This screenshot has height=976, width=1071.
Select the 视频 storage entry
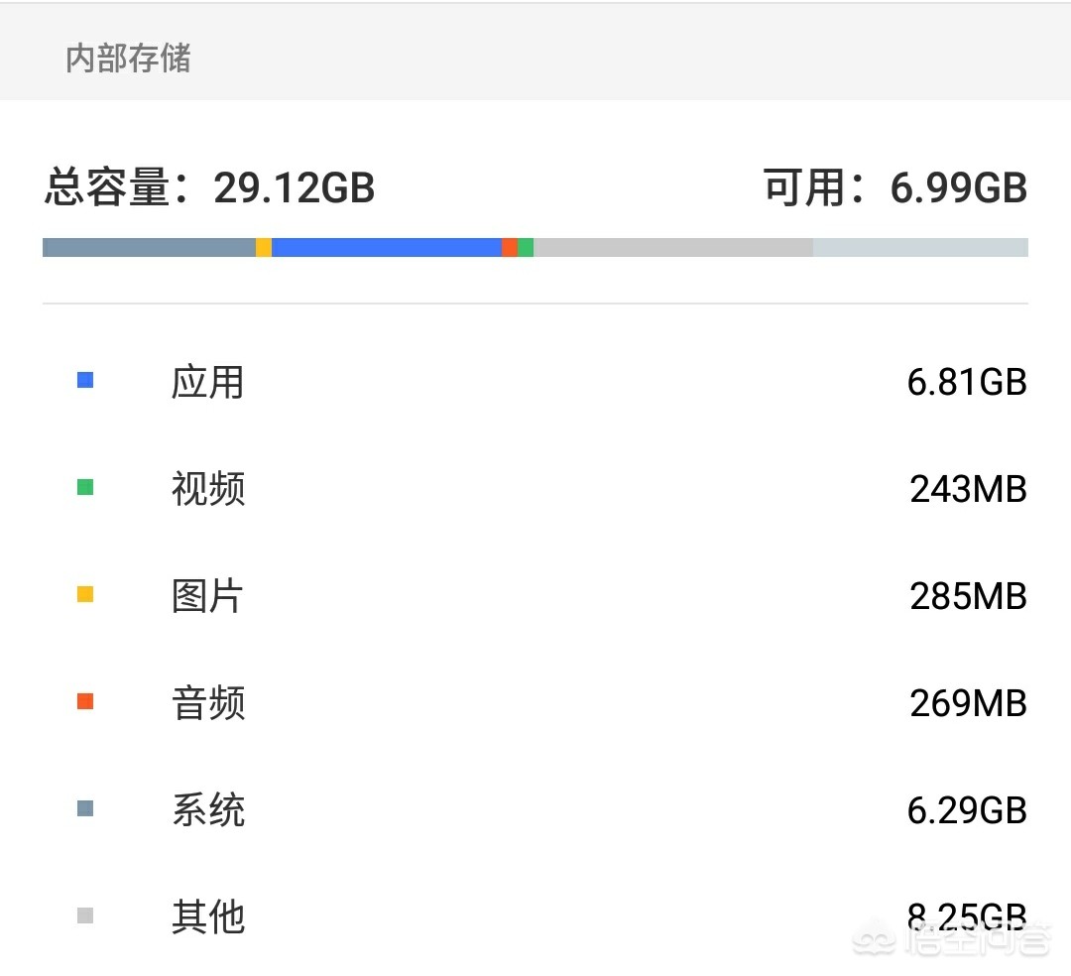click(x=535, y=489)
